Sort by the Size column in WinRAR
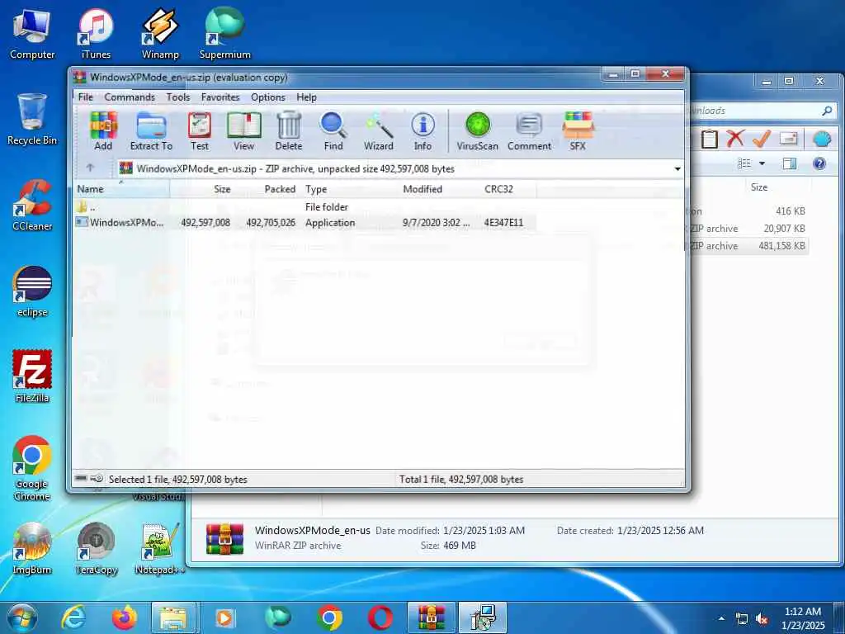 pyautogui.click(x=201, y=189)
